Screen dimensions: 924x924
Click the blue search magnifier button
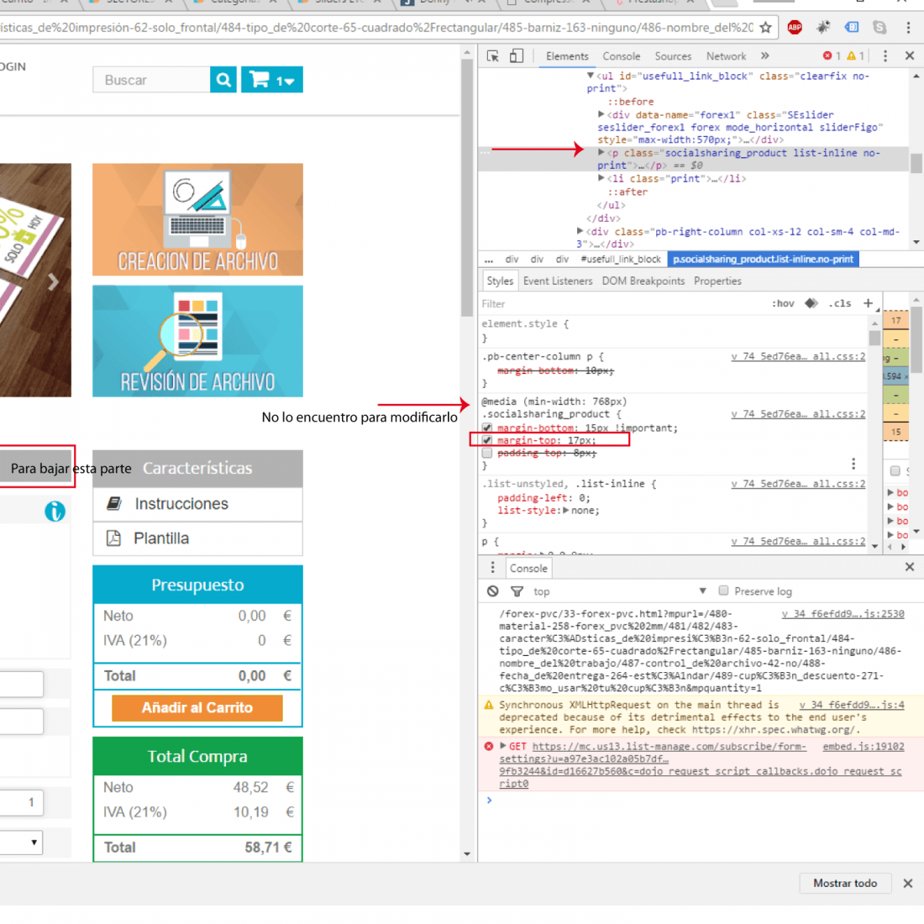[223, 80]
